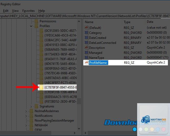Open the Edit menu

point(6,11)
